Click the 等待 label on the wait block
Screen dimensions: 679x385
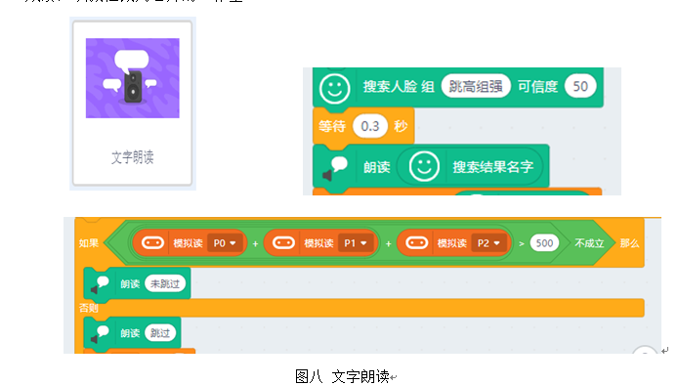332,126
